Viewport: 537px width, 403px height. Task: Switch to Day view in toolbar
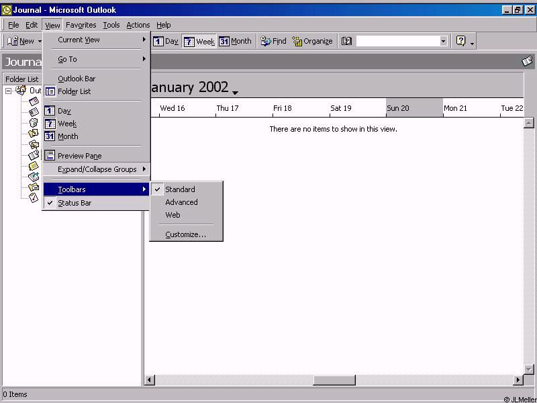pos(166,41)
